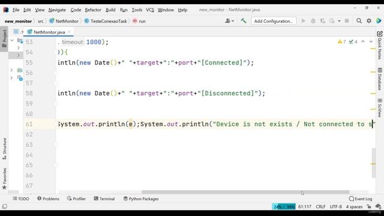Select the External Libraries icon in tree
384x216 pixels.
point(20,70)
